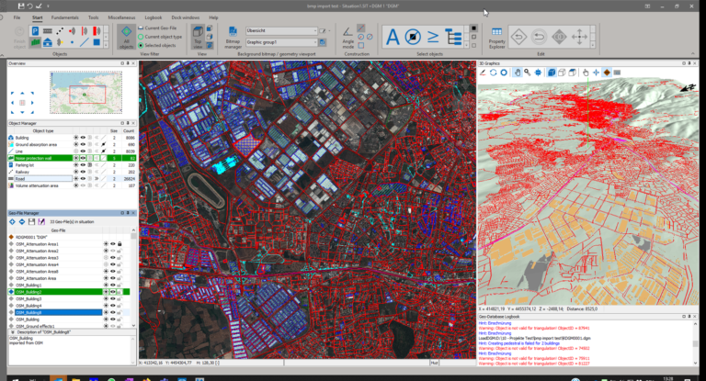This screenshot has width=706, height=381.
Task: Select the Road row in Object Manager
Action: point(72,179)
